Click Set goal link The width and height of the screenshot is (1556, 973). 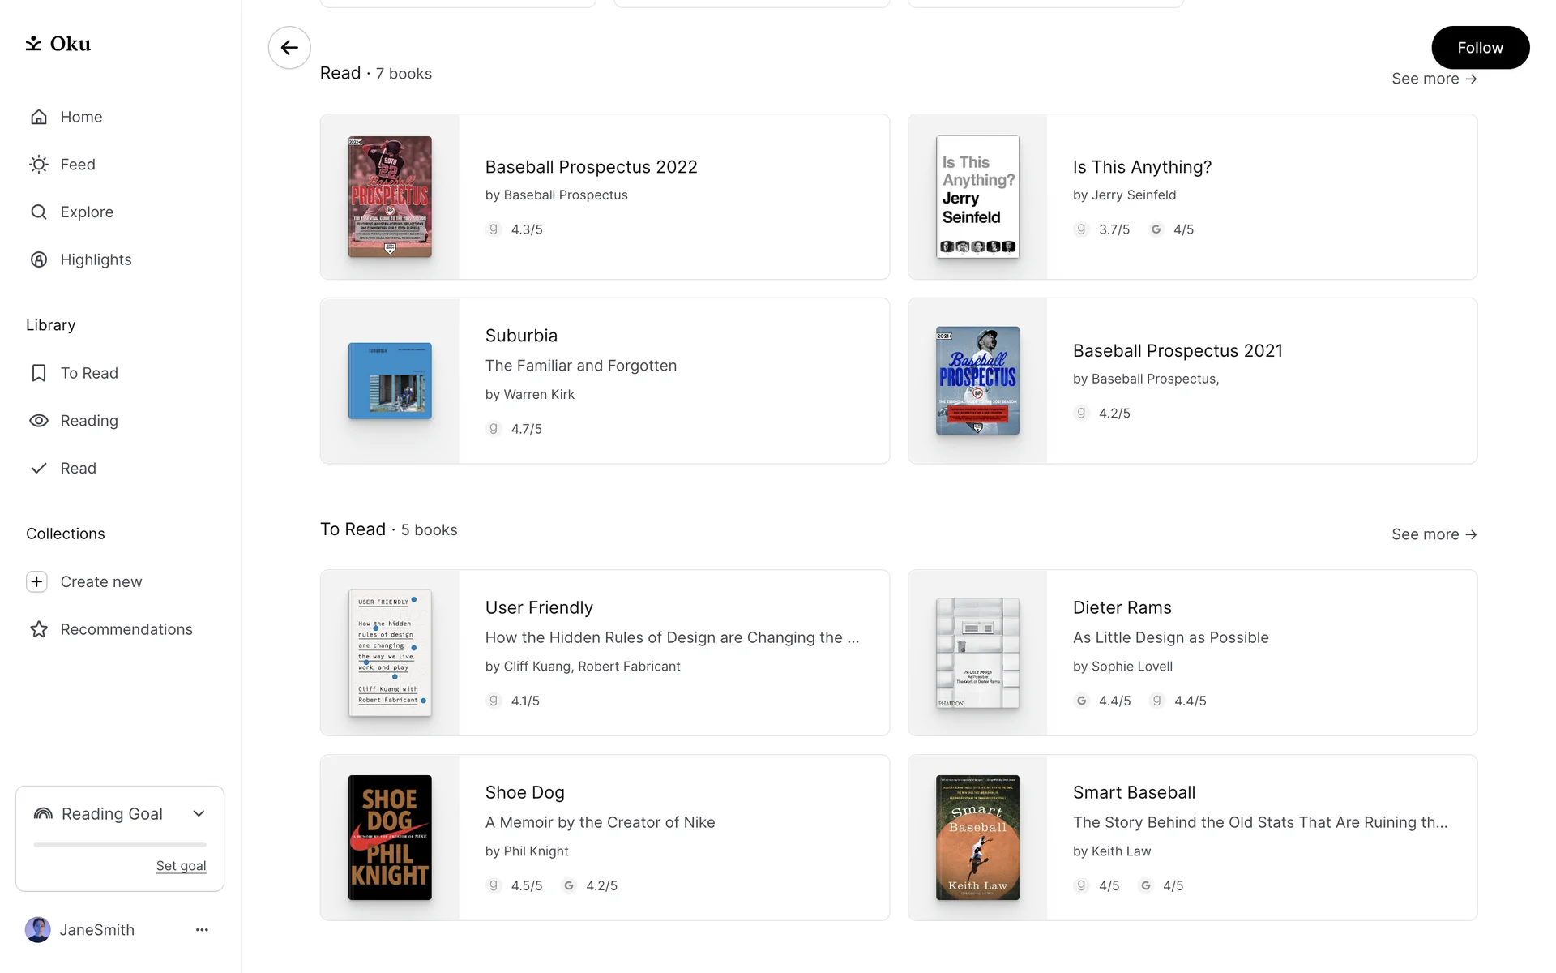pyautogui.click(x=181, y=866)
